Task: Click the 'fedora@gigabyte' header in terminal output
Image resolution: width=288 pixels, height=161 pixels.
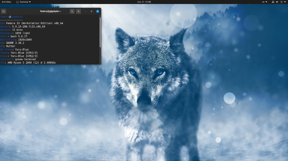Action: click(x=12, y=17)
